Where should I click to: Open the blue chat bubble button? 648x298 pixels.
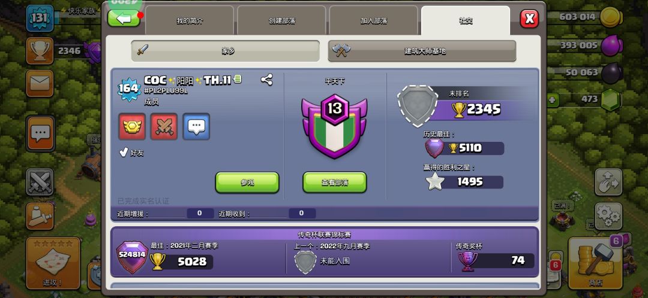pyautogui.click(x=196, y=126)
